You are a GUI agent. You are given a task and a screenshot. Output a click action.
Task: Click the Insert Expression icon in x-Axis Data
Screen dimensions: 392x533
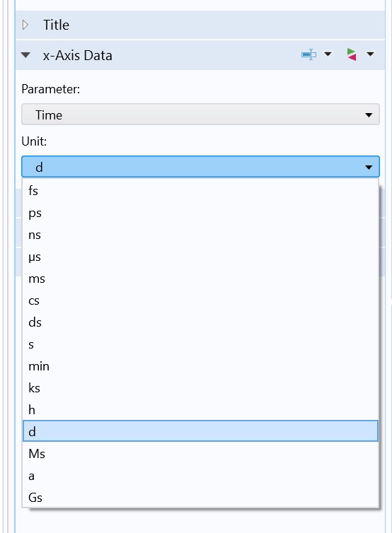point(309,54)
